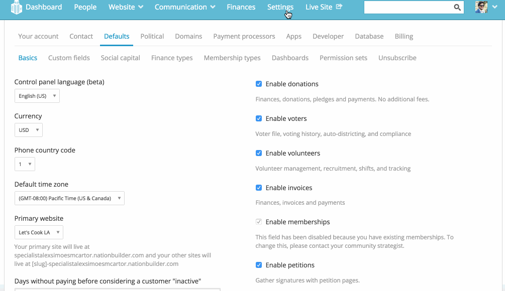Toggle the Enable donations checkbox
Viewport: 505px width, 291px height.
pyautogui.click(x=259, y=84)
